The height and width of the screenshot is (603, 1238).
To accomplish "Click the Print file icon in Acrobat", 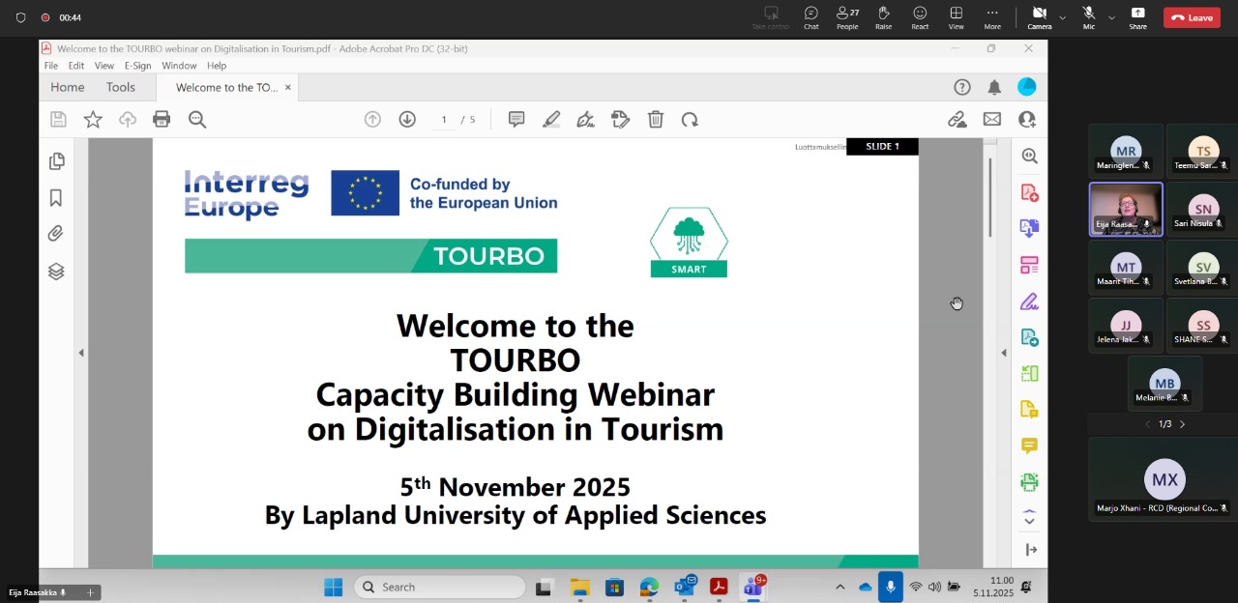I will pyautogui.click(x=162, y=119).
